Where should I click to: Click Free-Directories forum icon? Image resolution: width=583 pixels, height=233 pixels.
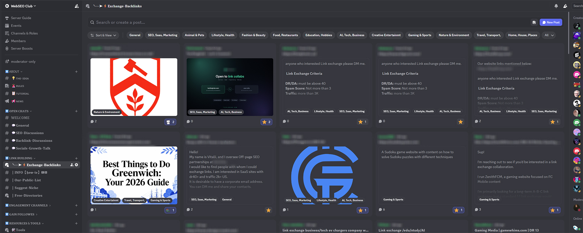point(7,196)
